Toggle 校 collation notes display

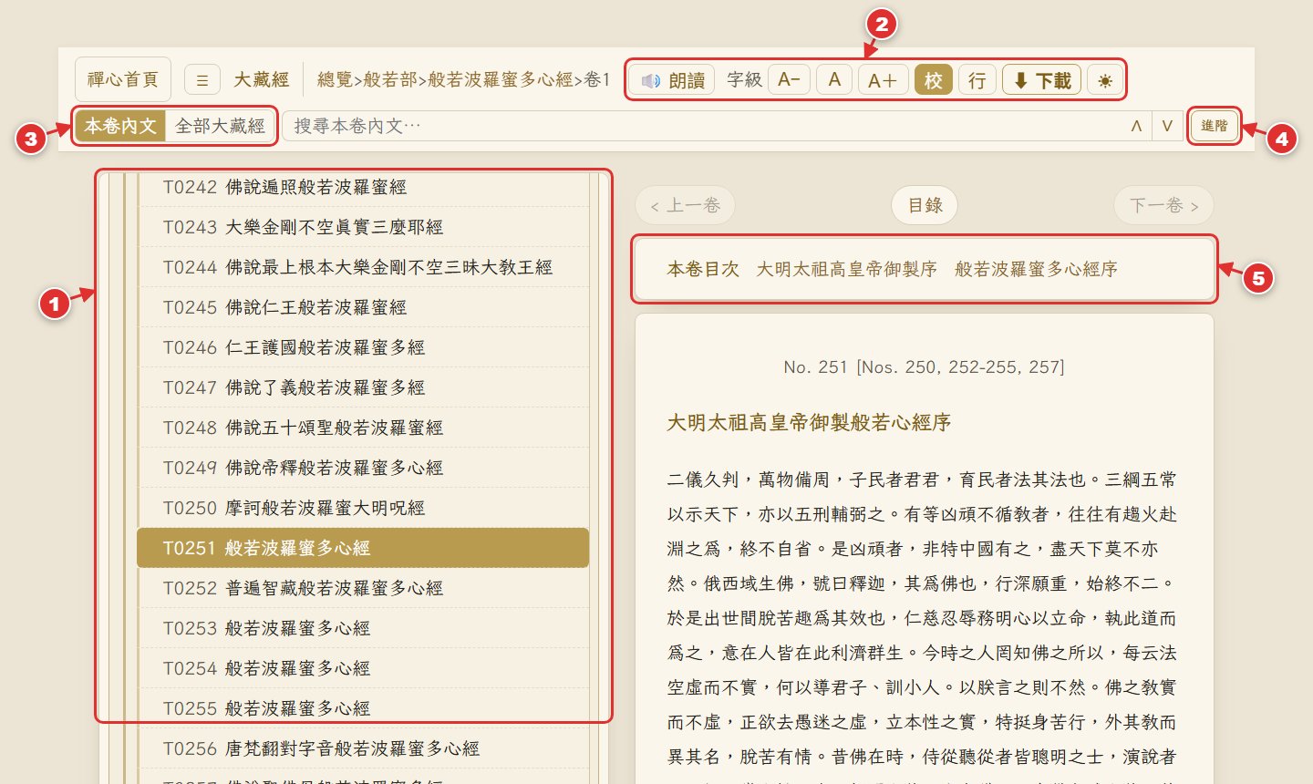click(934, 80)
